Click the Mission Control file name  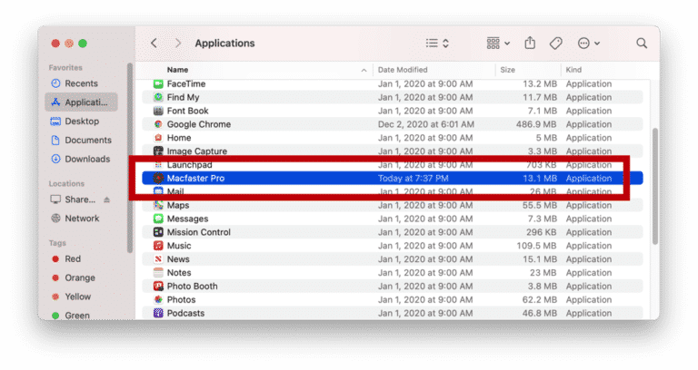point(198,232)
